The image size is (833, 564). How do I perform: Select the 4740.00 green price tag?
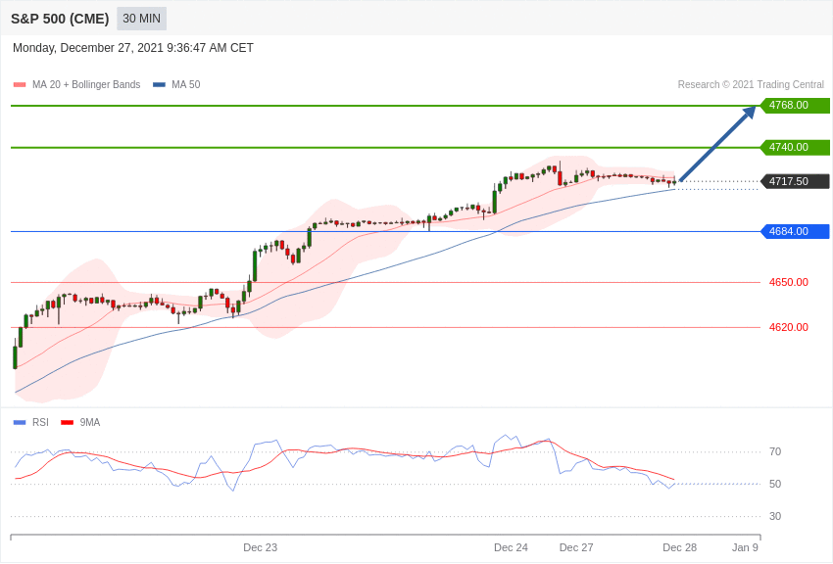(x=794, y=148)
